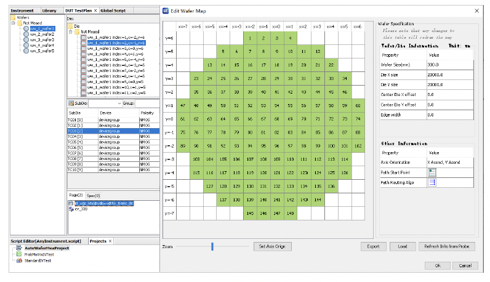
Task: Click Axis Orientation value X Ascend, Y Ascend
Action: click(450, 163)
